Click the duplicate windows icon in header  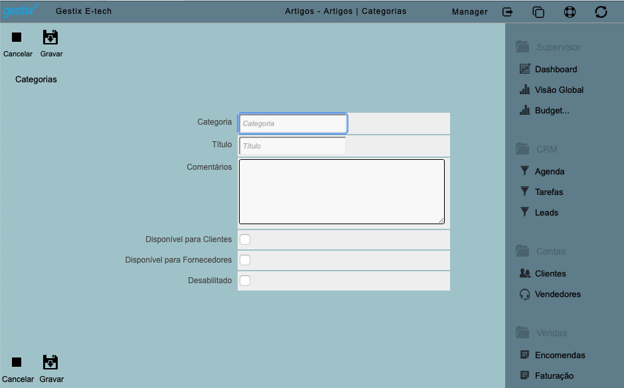[538, 12]
